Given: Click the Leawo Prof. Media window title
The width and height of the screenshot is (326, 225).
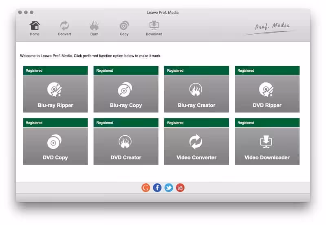Looking at the screenshot, I should (163, 13).
